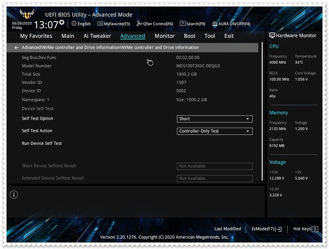The height and width of the screenshot is (249, 329).
Task: Click the time 13:07 display
Action: (x=46, y=25)
